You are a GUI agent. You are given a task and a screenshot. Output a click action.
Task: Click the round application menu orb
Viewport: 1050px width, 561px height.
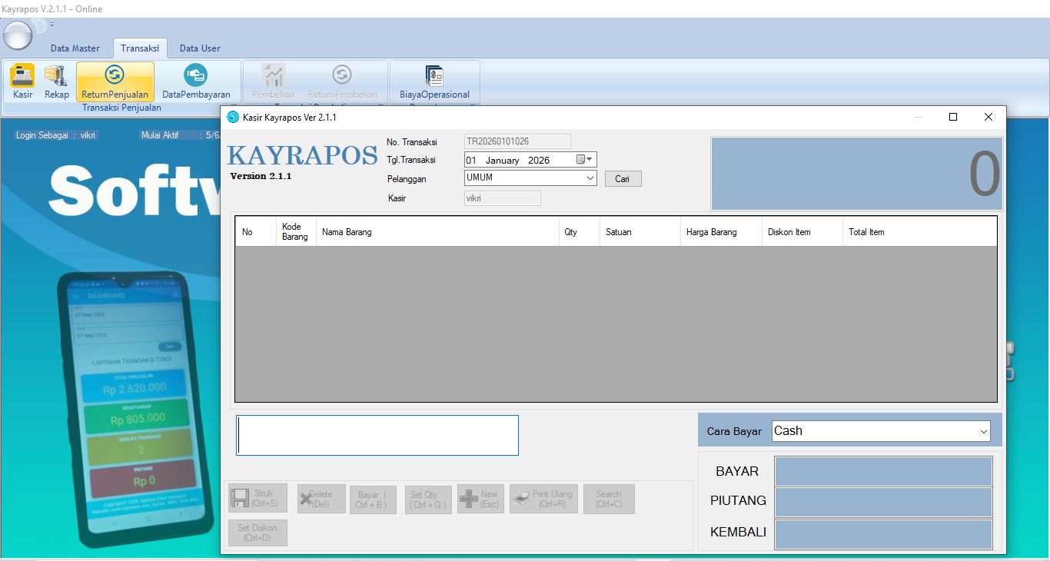click(x=18, y=35)
